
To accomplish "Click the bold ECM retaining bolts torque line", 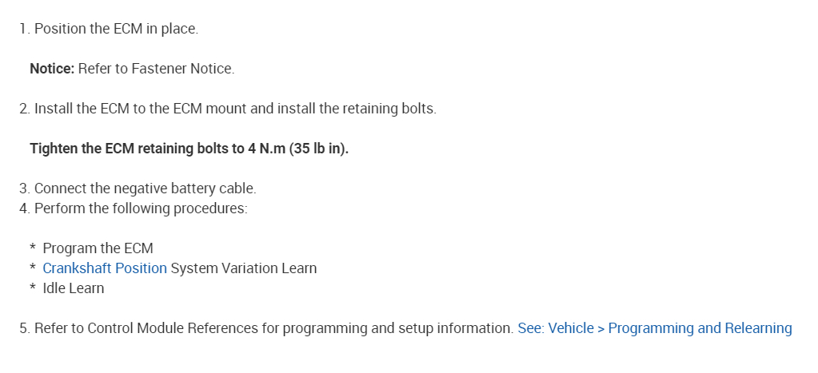I will coord(189,149).
